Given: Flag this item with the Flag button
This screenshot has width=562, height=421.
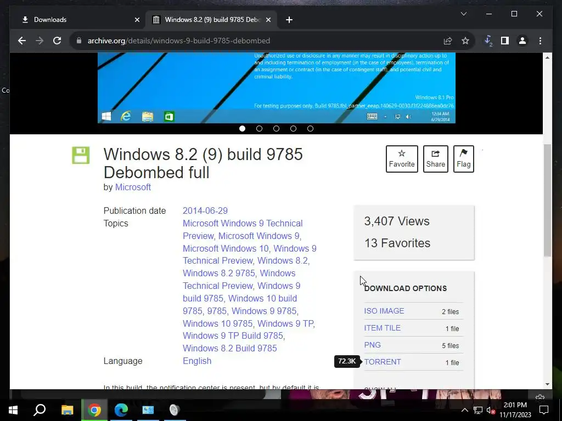Looking at the screenshot, I should coord(463,159).
